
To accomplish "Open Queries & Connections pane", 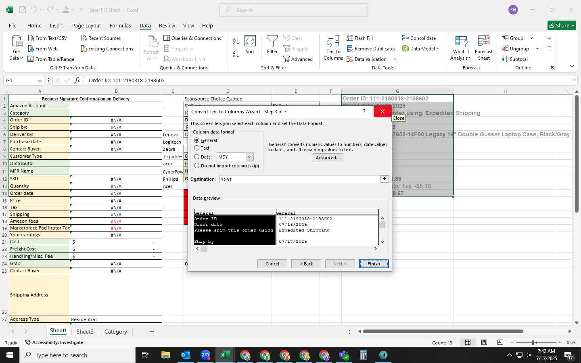I will (x=192, y=38).
